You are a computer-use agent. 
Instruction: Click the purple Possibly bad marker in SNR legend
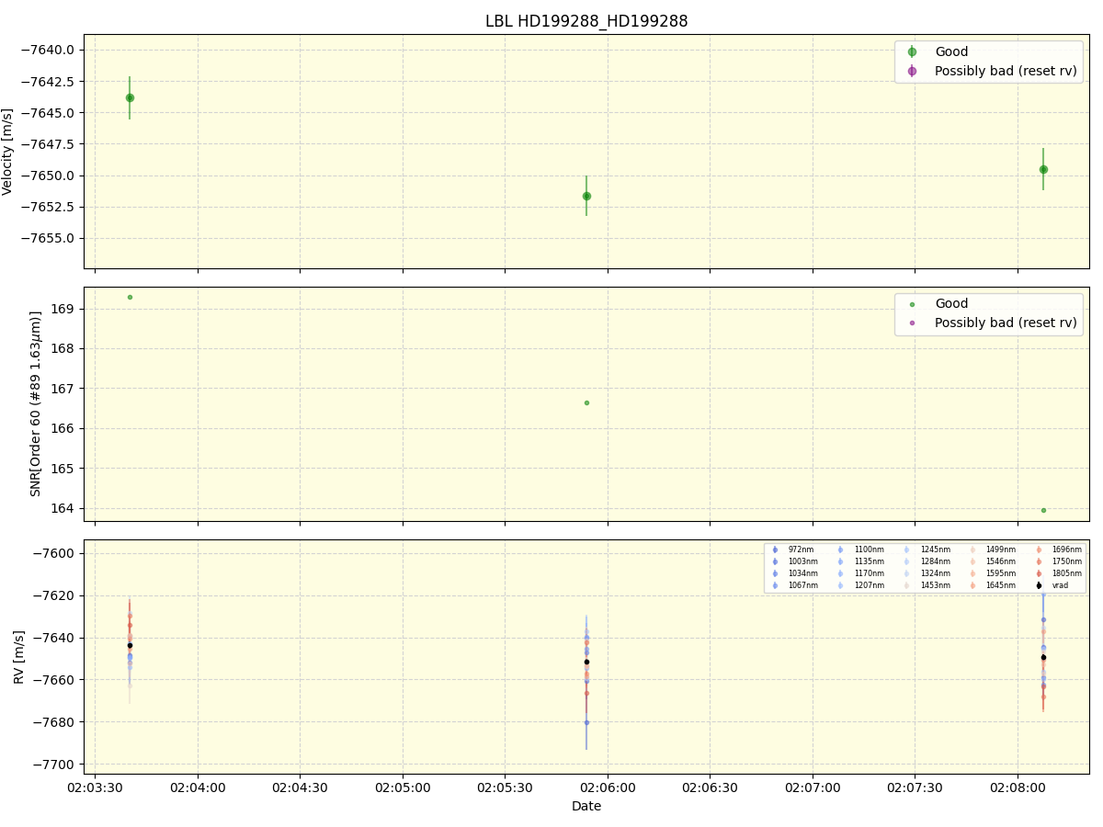point(912,323)
